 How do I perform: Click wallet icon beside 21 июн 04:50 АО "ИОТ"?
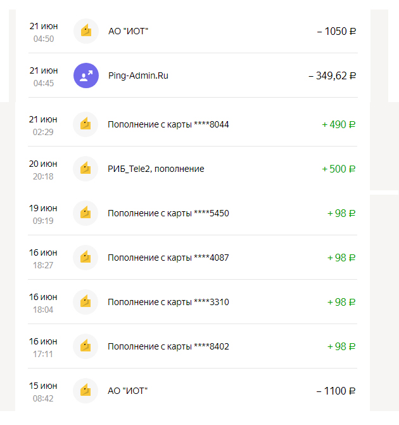[85, 31]
